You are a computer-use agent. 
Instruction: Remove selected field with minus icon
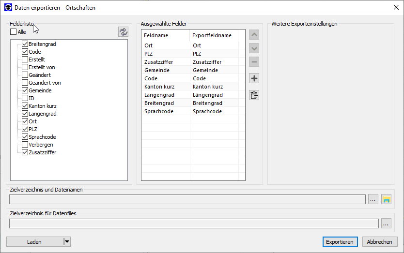(x=254, y=62)
